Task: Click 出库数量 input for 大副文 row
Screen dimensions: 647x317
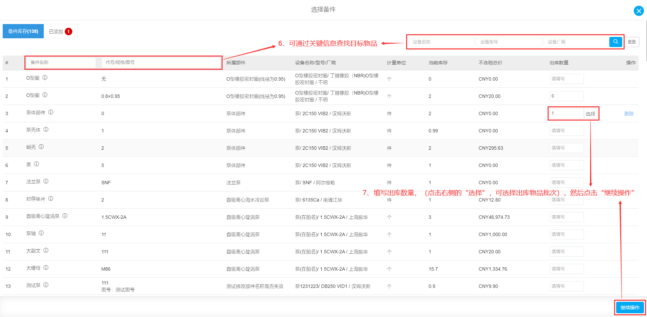Action: click(567, 252)
